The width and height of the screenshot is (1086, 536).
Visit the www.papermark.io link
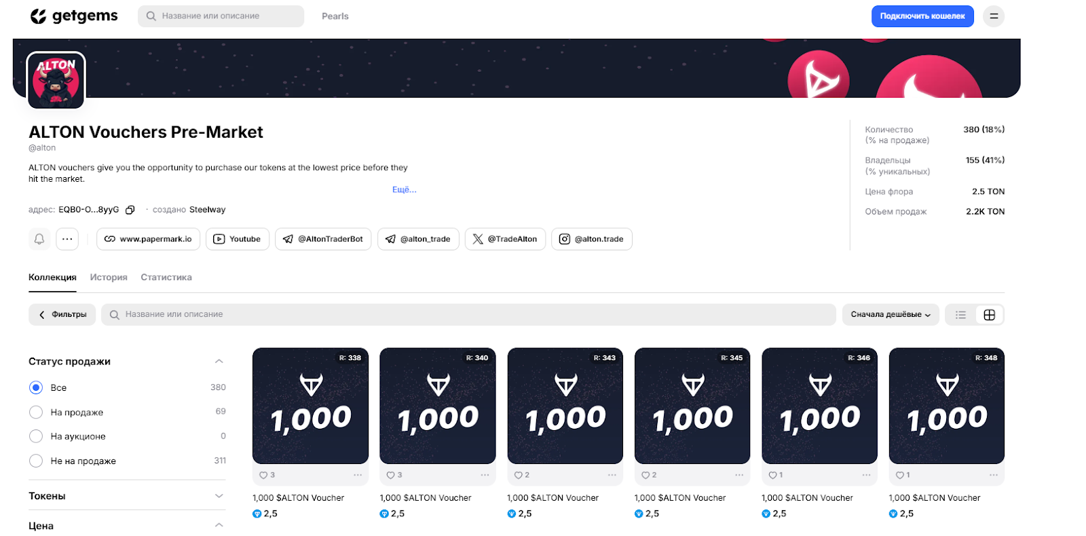click(x=148, y=239)
